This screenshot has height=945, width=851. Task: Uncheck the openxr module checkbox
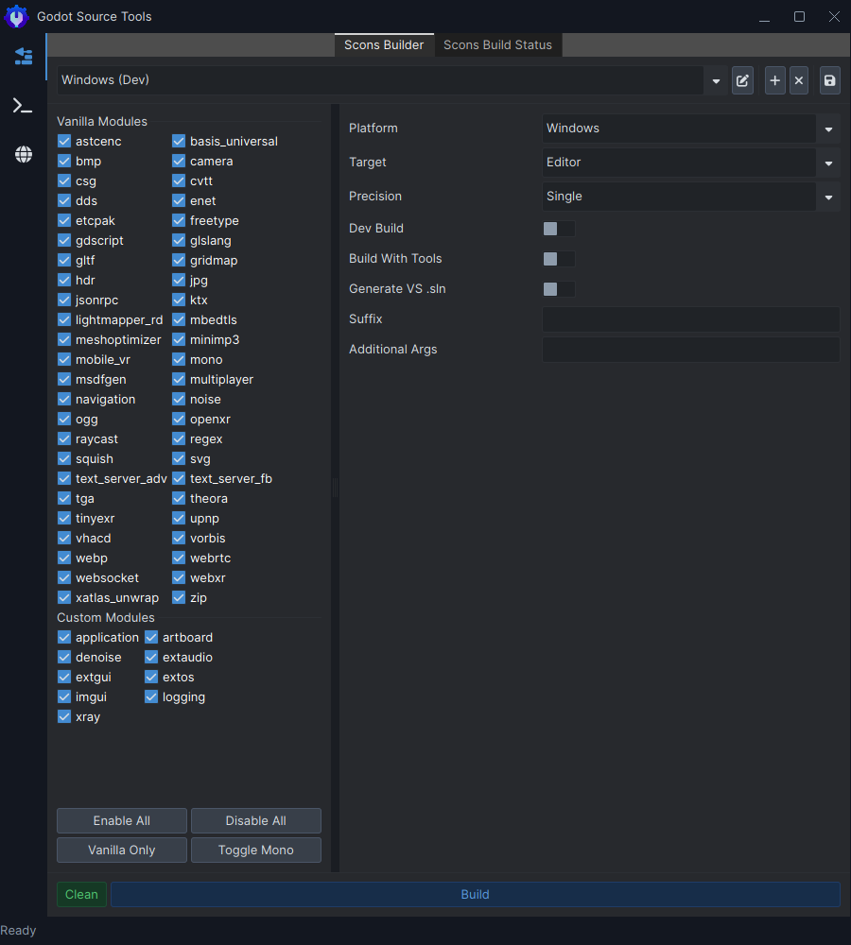[x=179, y=419]
